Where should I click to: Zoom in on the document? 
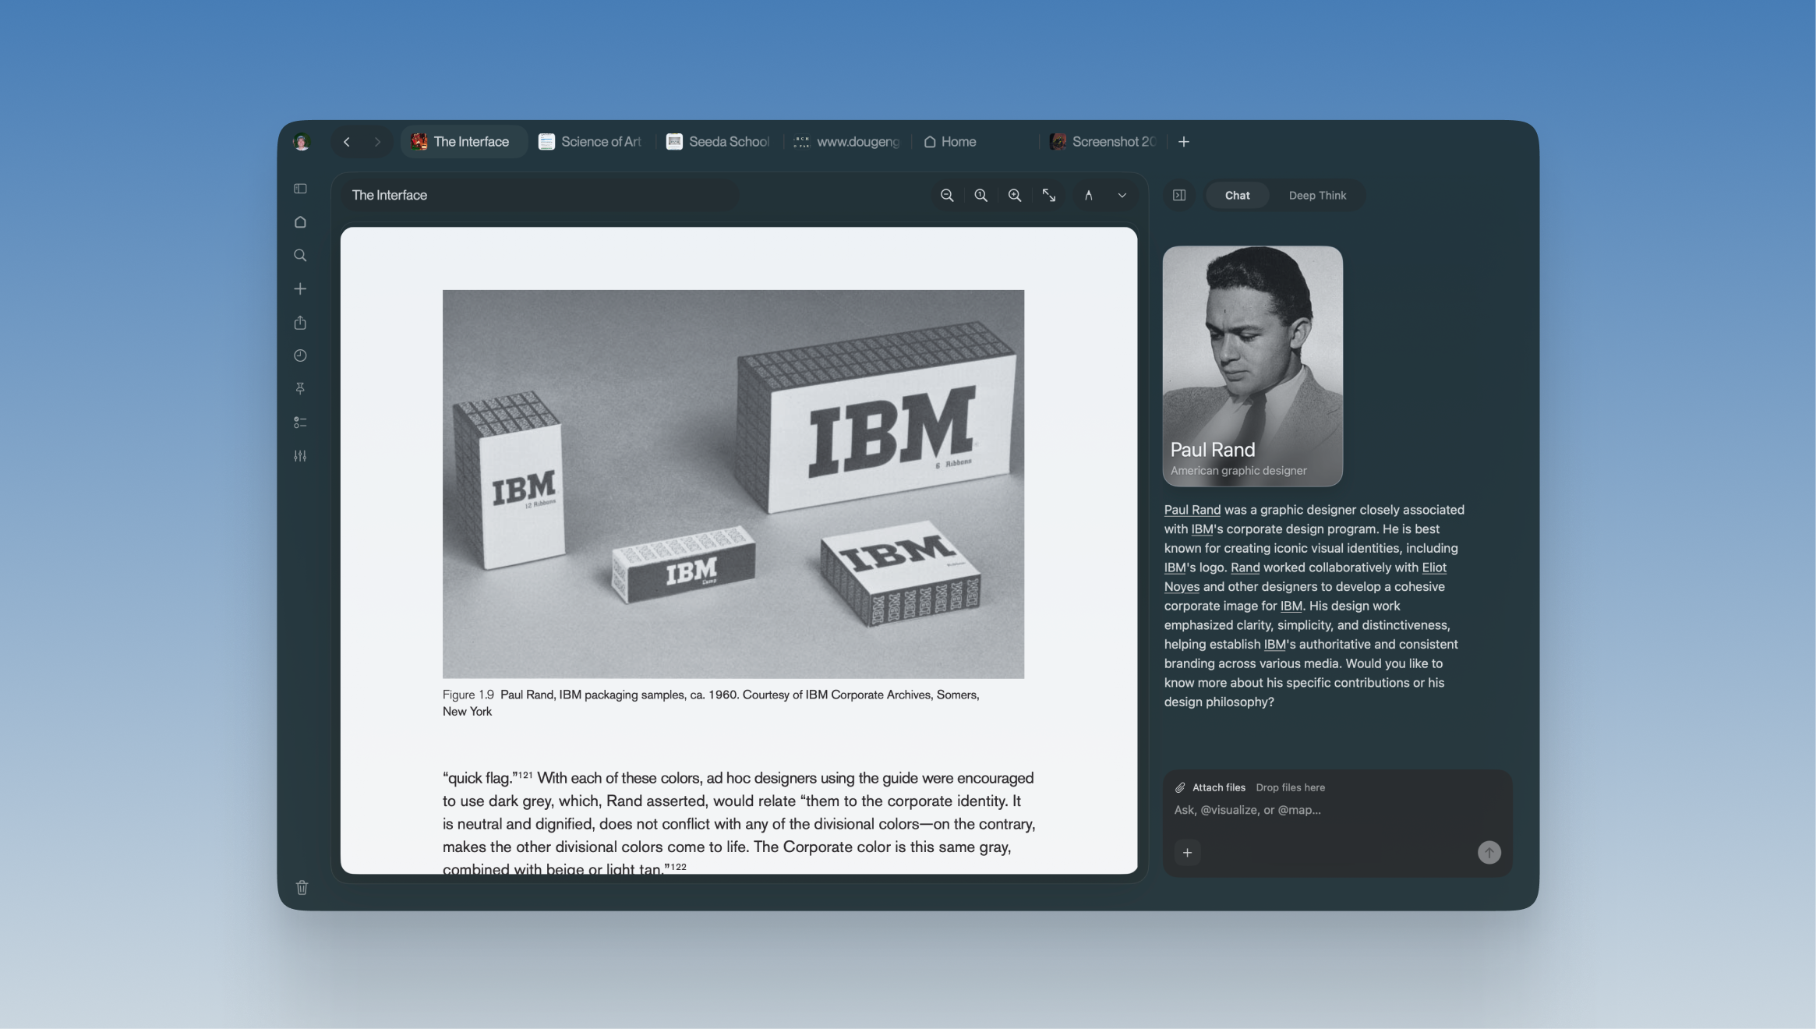[1015, 196]
